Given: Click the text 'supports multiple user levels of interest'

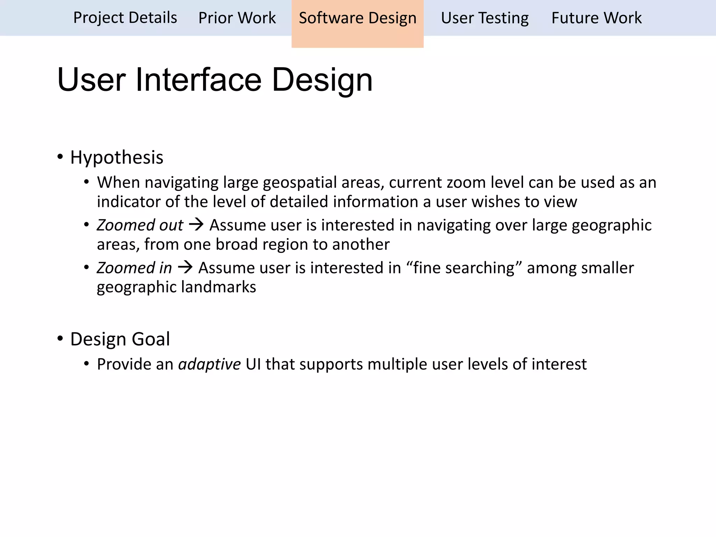Looking at the screenshot, I should click(x=443, y=364).
